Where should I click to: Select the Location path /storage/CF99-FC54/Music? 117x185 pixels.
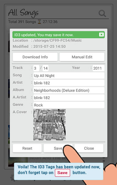click(x=57, y=40)
